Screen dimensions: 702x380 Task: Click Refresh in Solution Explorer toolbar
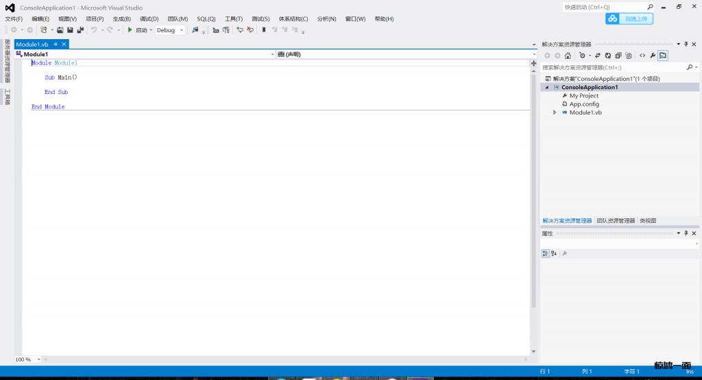pyautogui.click(x=607, y=56)
